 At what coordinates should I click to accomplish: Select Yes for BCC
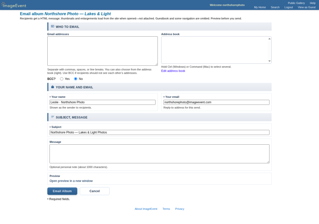click(62, 79)
